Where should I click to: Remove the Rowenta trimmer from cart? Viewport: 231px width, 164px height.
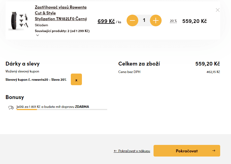(x=218, y=10)
